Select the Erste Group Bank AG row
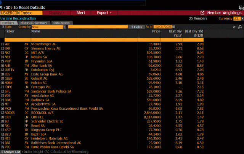This screenshot has width=244, height=154. tap(102, 74)
